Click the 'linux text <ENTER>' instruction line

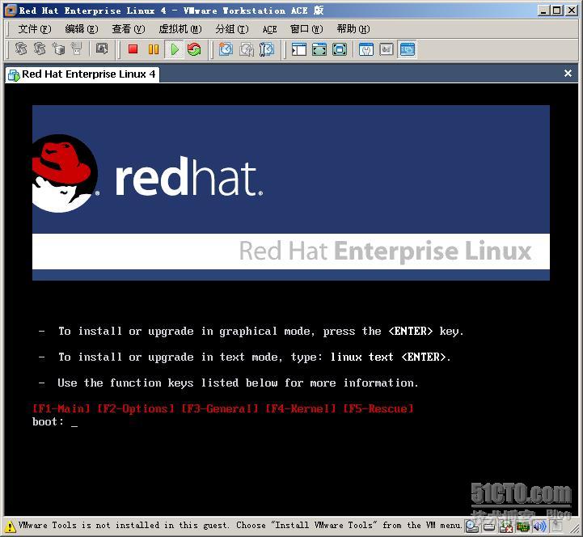pyautogui.click(x=245, y=357)
